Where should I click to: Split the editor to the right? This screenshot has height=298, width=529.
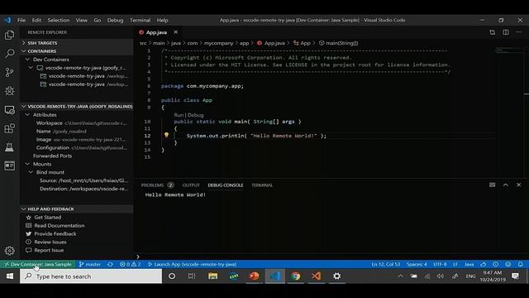(506, 32)
